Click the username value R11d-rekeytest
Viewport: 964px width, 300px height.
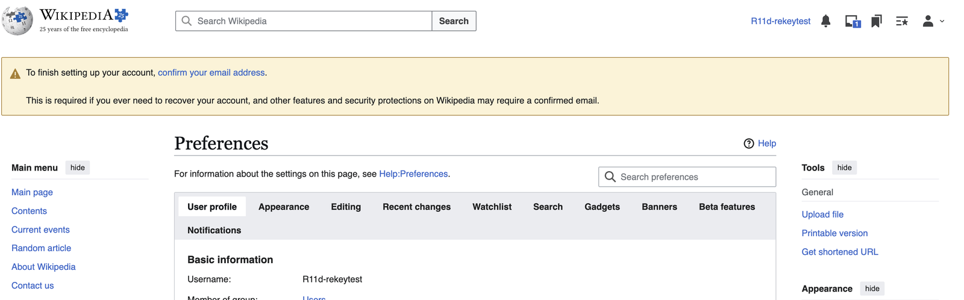click(x=332, y=280)
